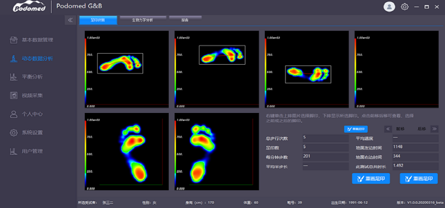Click the left large 重画足印 button
Image resolution: width=445 pixels, height=208 pixels.
tap(371, 179)
